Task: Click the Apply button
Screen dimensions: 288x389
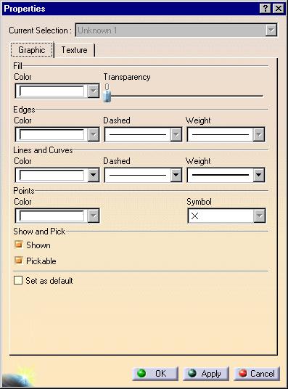Action: (x=206, y=373)
